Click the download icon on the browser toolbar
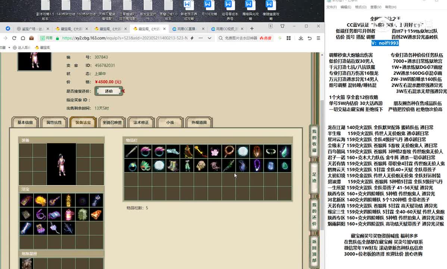The height and width of the screenshot is (269, 447). [301, 38]
